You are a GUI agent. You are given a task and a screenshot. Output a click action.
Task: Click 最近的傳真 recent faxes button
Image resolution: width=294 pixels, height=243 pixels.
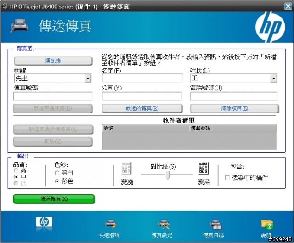pos(142,108)
